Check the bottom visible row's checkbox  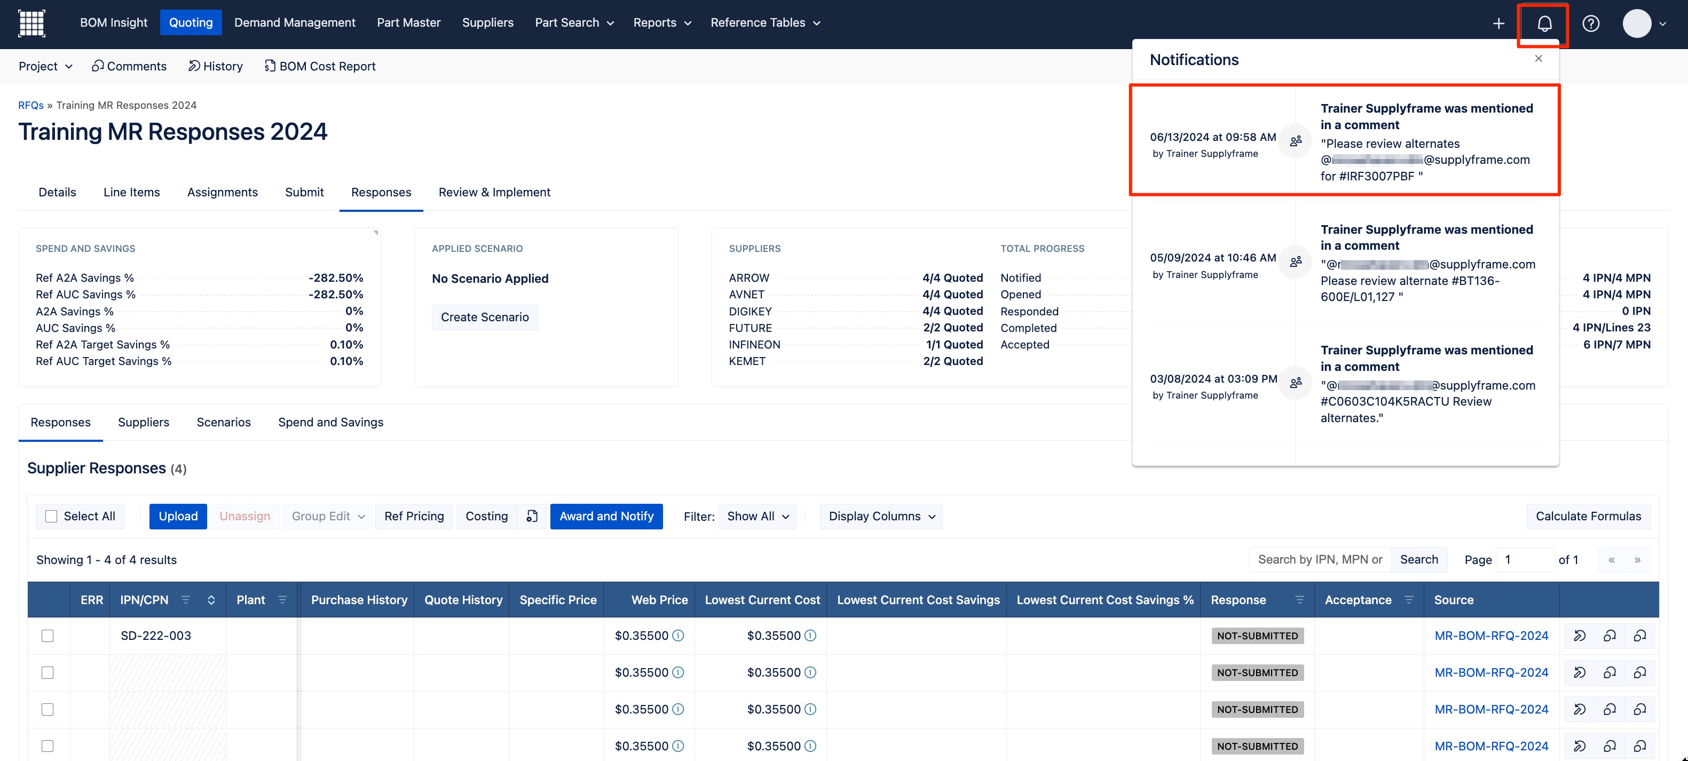pos(47,746)
